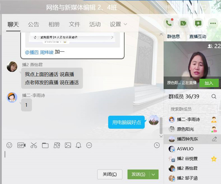This screenshot has height=184, width=221.
Task: Click the 加入 button to join live stream
Action: pyautogui.click(x=209, y=83)
